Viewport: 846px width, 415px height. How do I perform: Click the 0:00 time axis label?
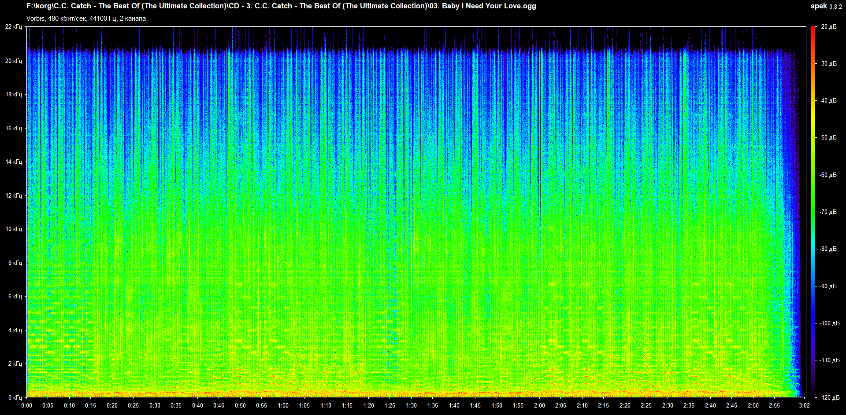[26, 406]
